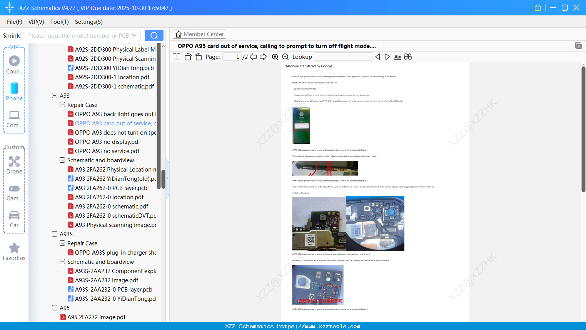Open the Game console category
The height and width of the screenshot is (330, 586).
point(14,192)
